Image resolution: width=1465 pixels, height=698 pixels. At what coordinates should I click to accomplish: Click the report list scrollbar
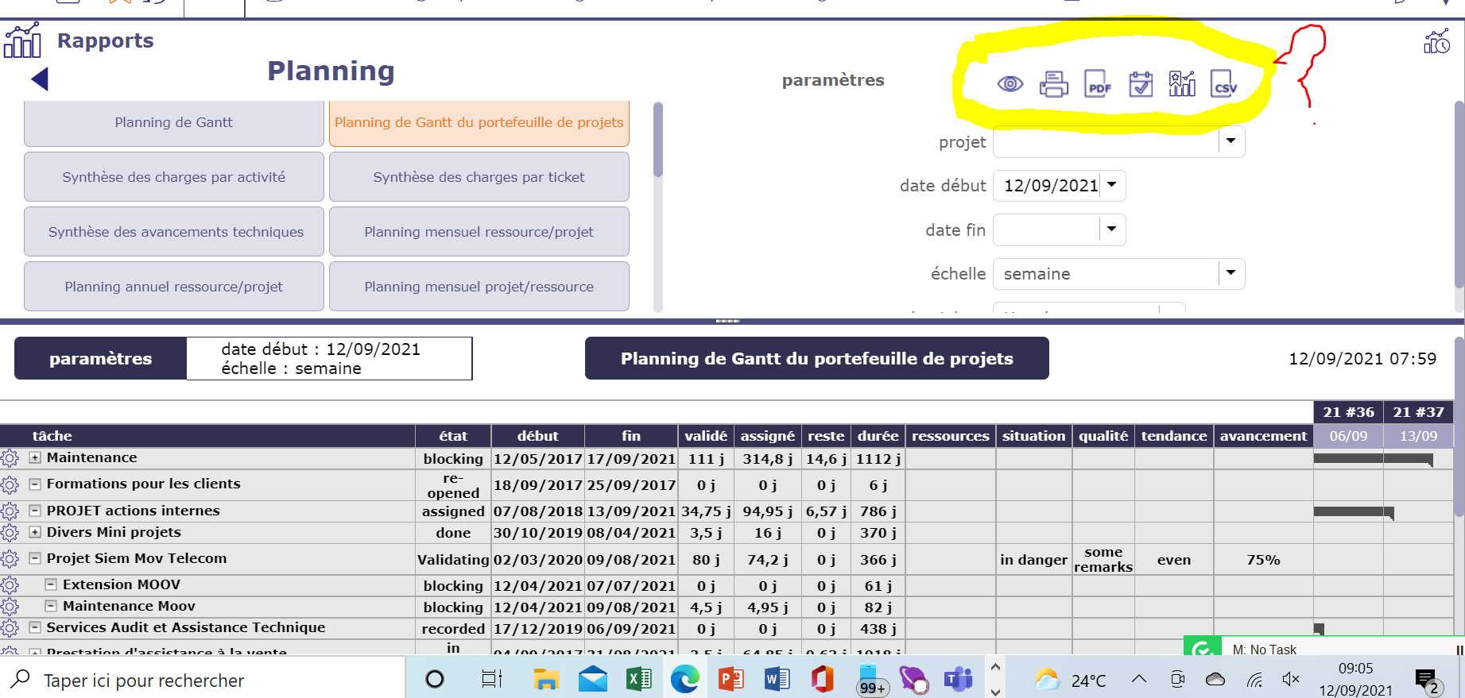coord(658,140)
